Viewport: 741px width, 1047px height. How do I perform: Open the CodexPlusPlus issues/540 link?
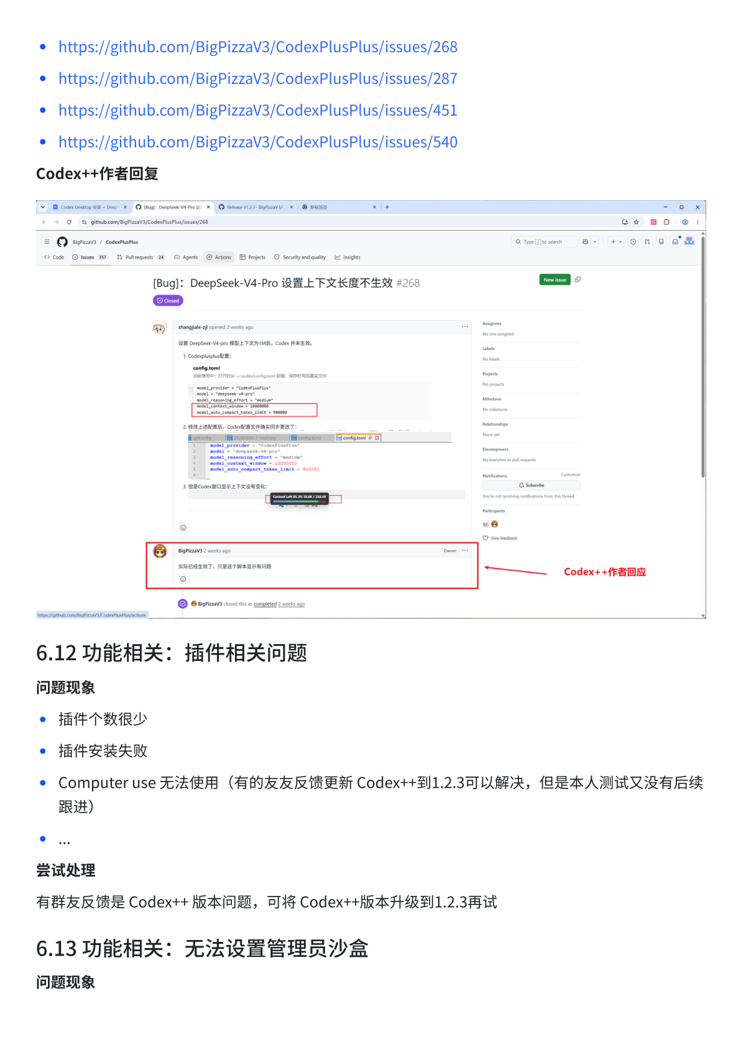click(258, 142)
